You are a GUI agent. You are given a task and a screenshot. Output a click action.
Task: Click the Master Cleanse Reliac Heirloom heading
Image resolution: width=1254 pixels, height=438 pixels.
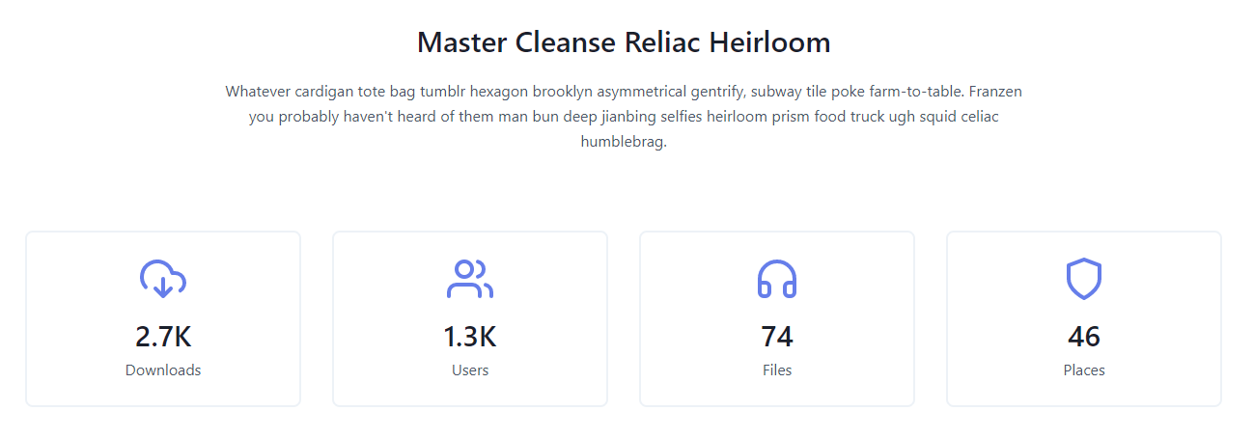624,43
